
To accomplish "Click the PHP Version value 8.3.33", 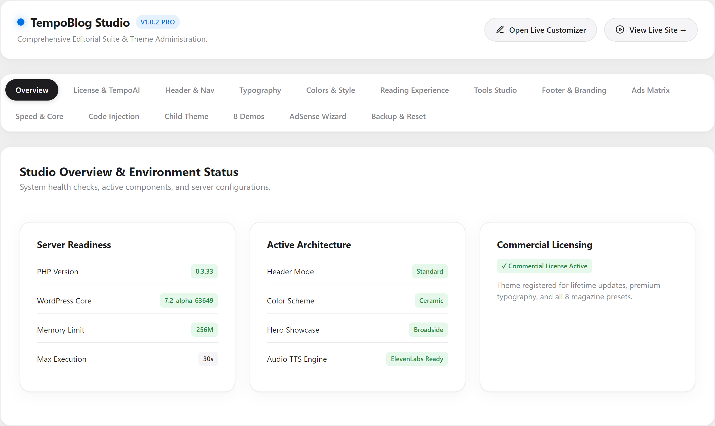I will [x=204, y=271].
